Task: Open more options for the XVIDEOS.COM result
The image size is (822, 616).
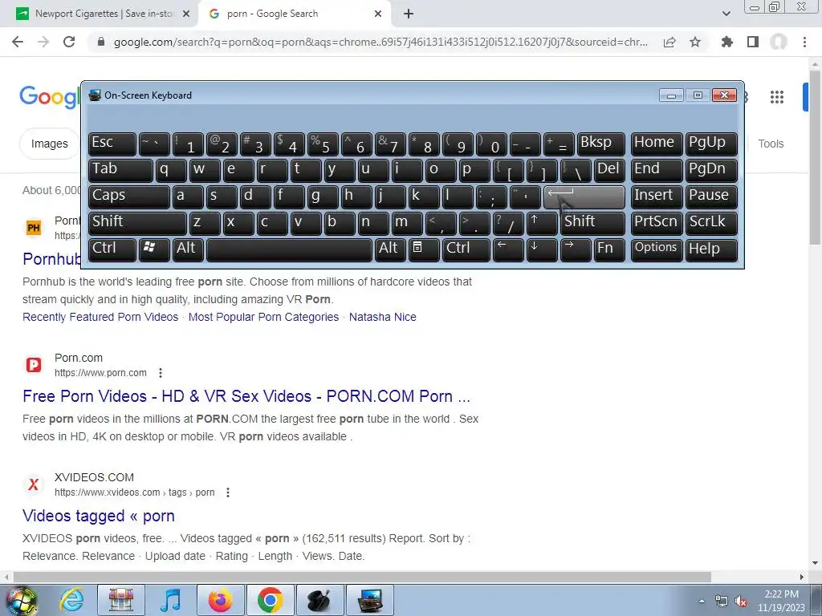Action: [x=227, y=492]
